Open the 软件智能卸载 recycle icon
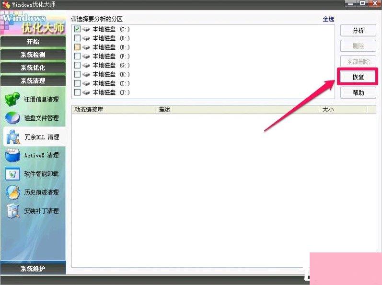The height and width of the screenshot is (285, 382). [12, 174]
